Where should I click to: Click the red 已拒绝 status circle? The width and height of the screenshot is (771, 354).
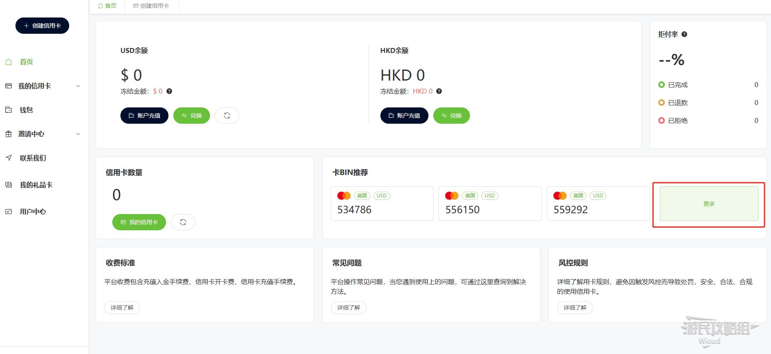point(662,120)
